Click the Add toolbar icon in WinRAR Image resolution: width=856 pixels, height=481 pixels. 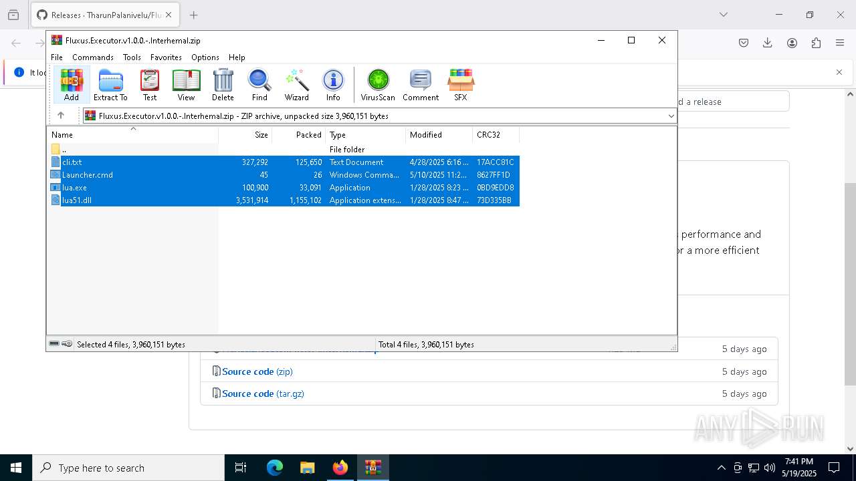(72, 85)
